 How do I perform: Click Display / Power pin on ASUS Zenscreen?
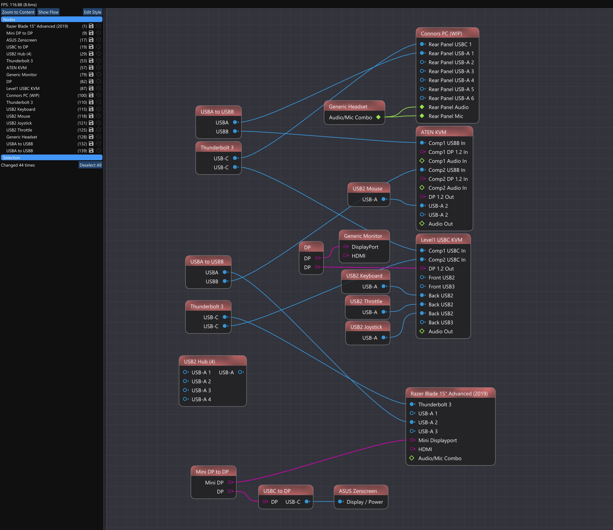[340, 502]
